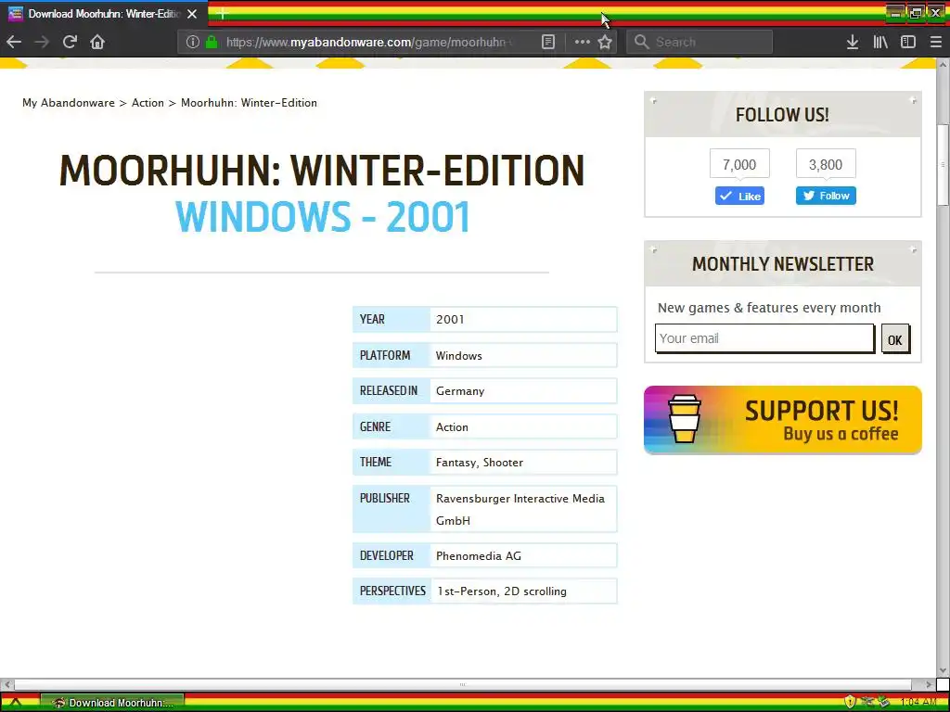
Task: Click the MOORHUHN: WINTER-EDITION heading
Action: click(322, 171)
